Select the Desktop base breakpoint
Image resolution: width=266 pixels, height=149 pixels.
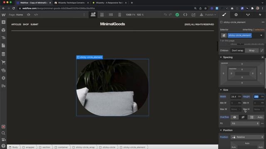point(93,14)
